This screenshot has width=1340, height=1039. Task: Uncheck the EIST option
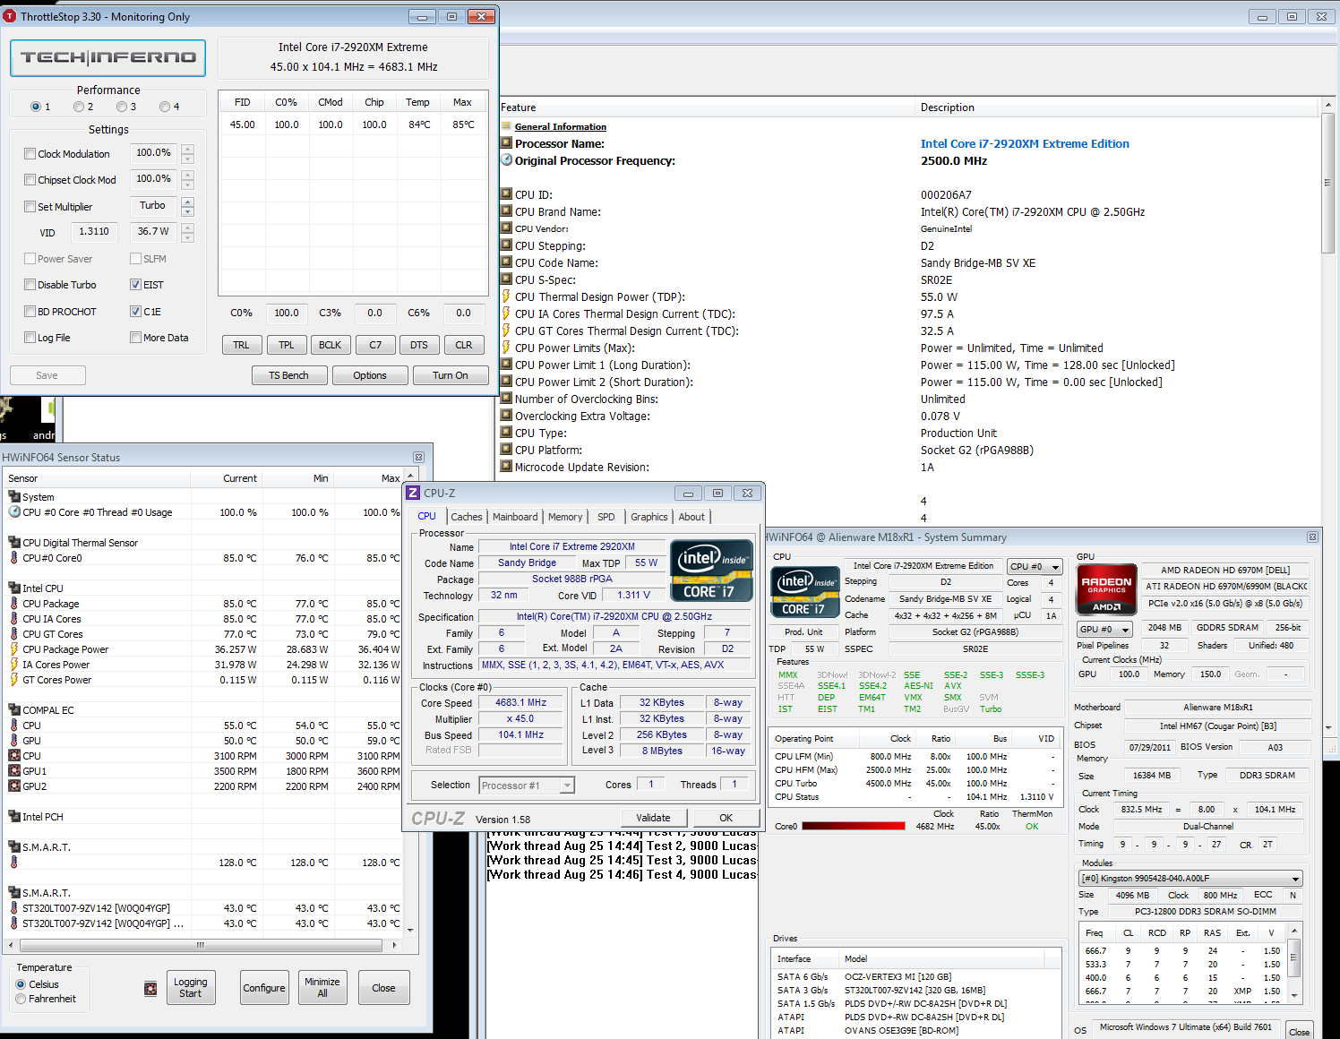click(135, 285)
